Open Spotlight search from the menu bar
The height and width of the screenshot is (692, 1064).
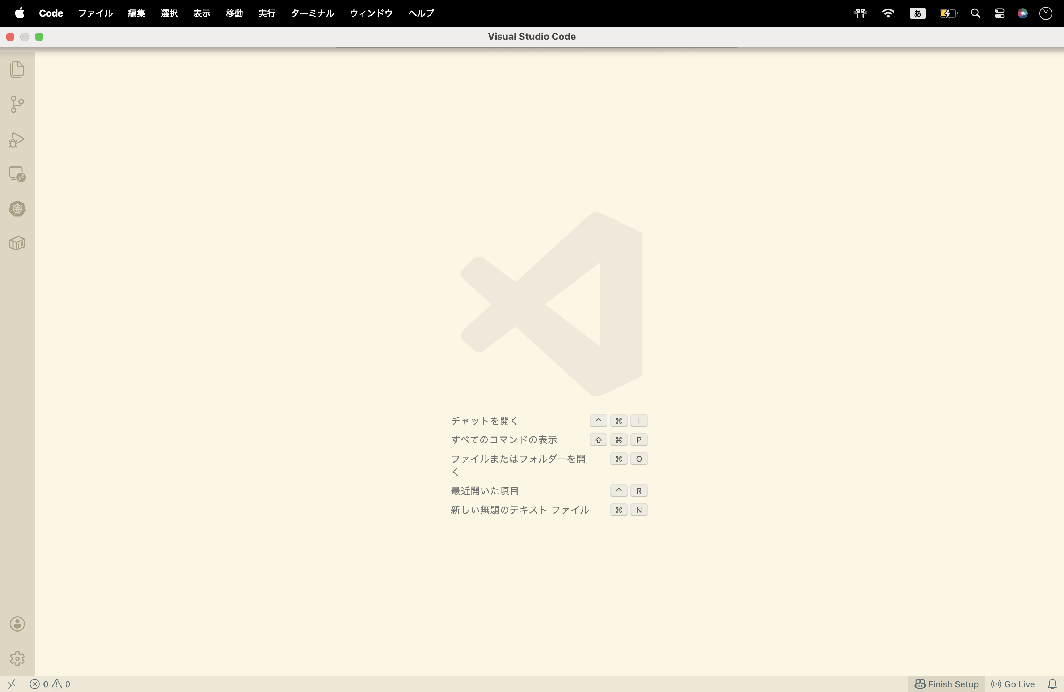pos(975,13)
